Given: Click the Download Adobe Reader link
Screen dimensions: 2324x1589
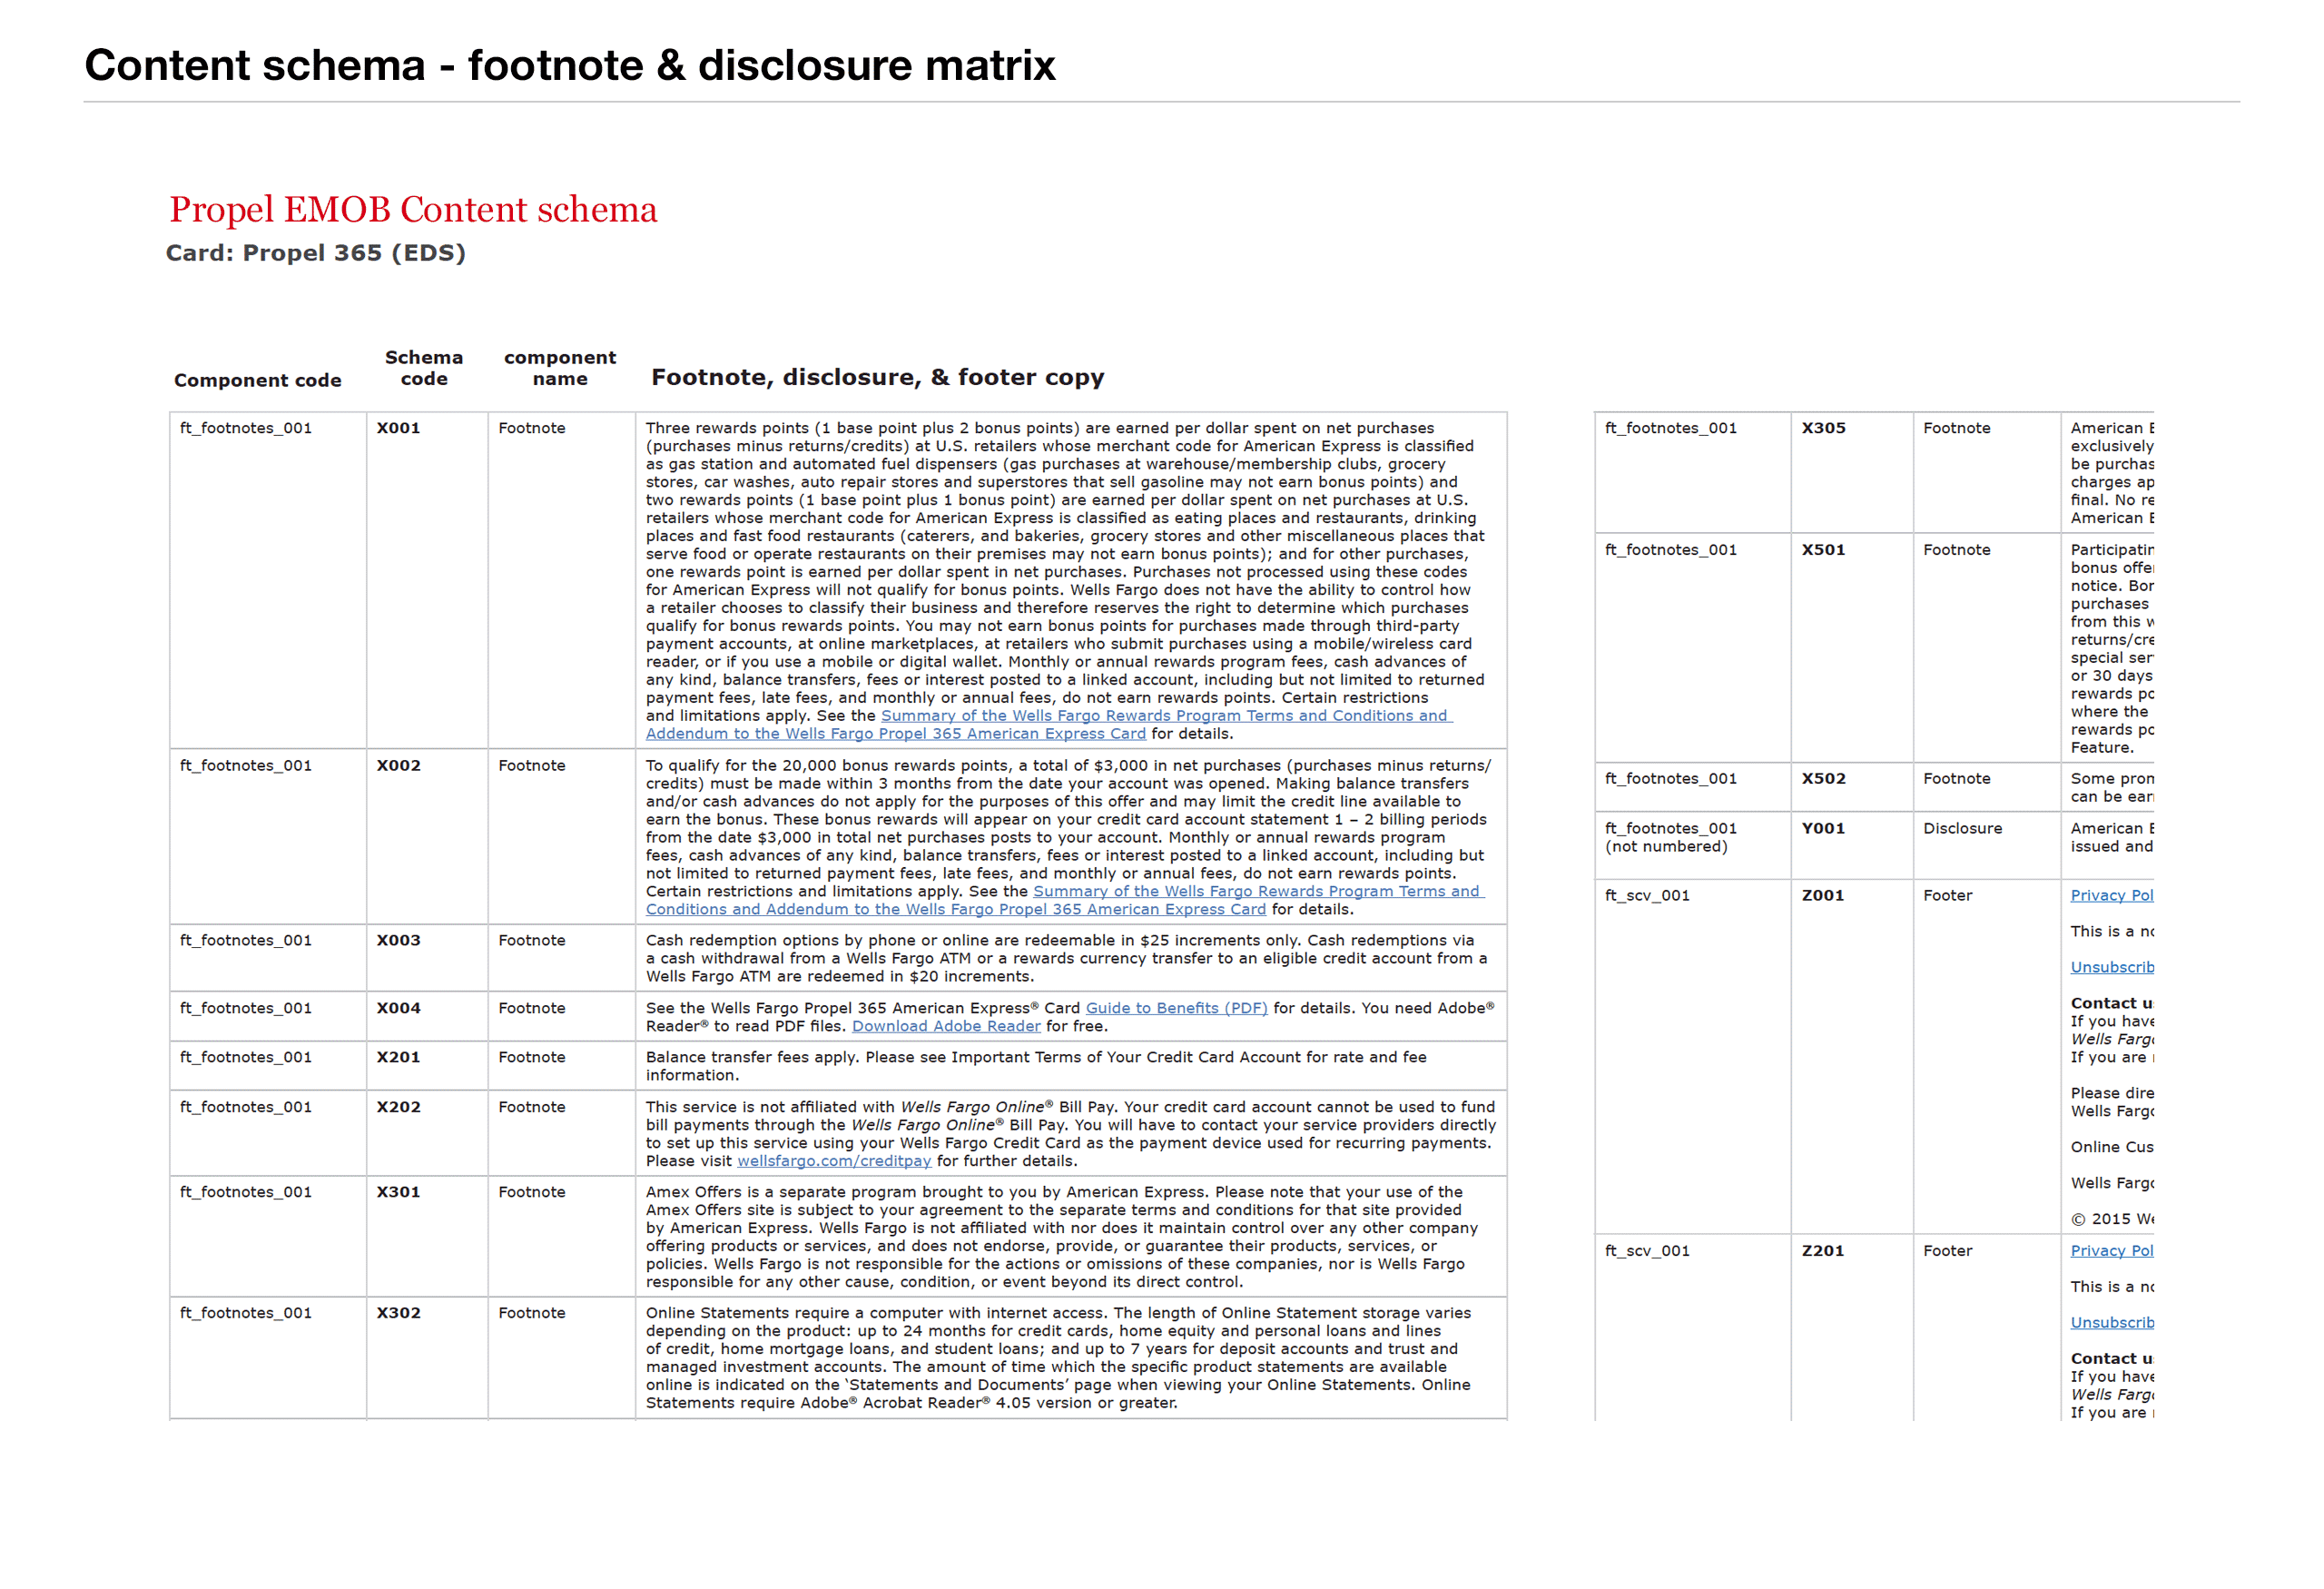Looking at the screenshot, I should tap(945, 1026).
